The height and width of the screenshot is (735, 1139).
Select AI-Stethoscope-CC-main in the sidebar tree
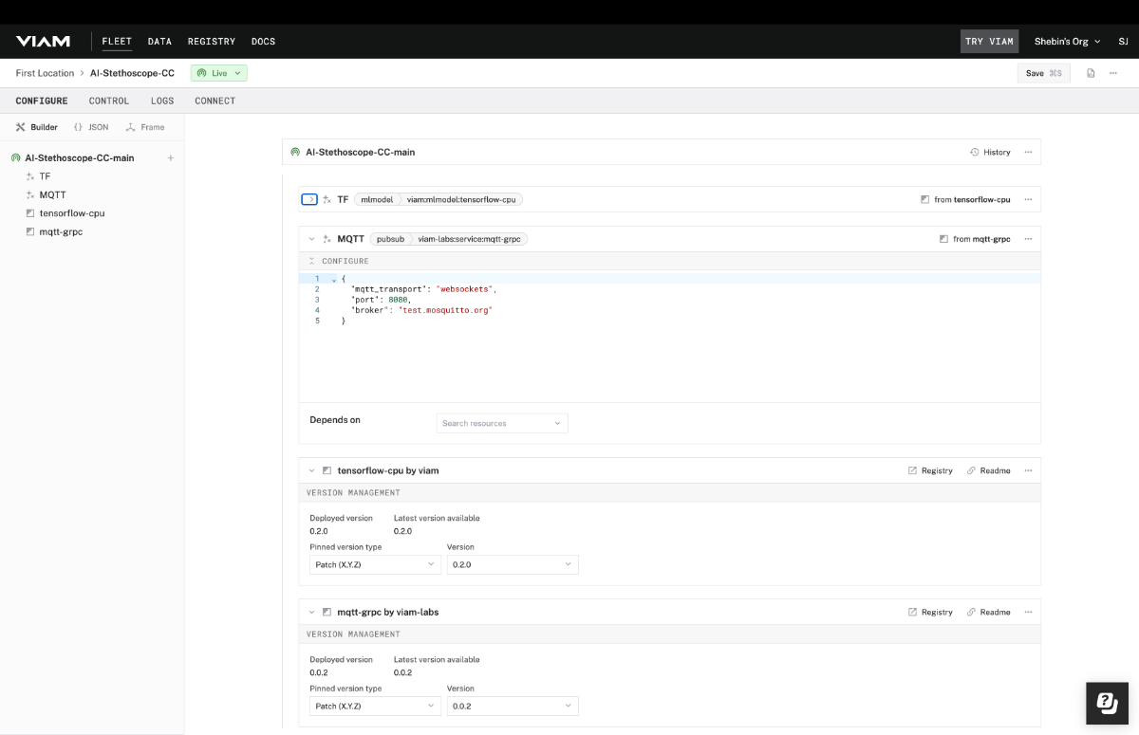coord(80,158)
